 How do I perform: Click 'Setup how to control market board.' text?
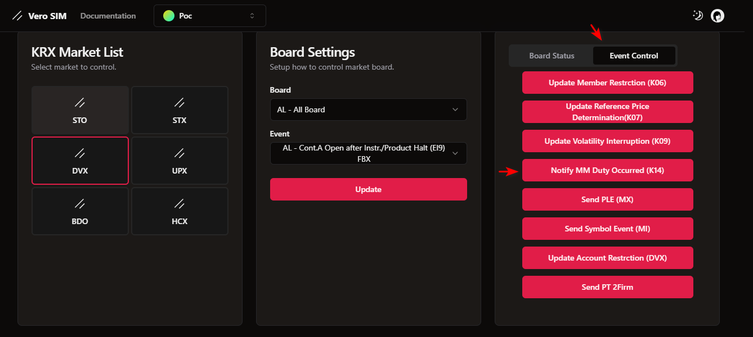[x=332, y=67]
